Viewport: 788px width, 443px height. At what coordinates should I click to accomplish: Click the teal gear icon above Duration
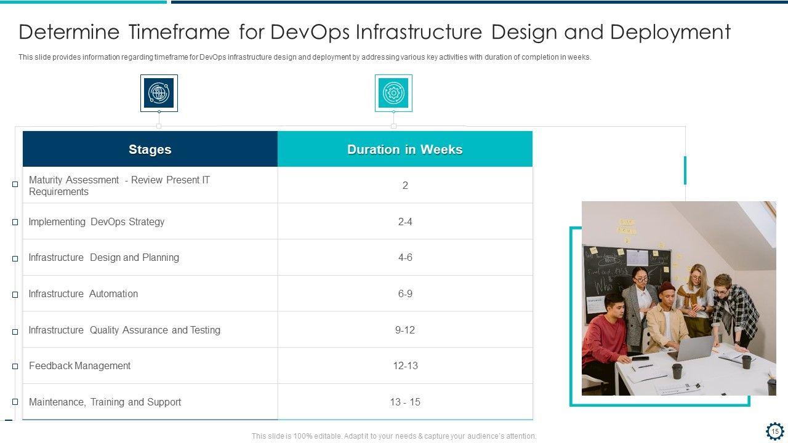pyautogui.click(x=393, y=93)
